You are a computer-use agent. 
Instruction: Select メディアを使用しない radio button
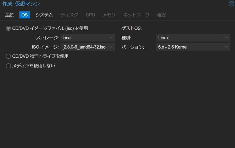pyautogui.click(x=9, y=66)
